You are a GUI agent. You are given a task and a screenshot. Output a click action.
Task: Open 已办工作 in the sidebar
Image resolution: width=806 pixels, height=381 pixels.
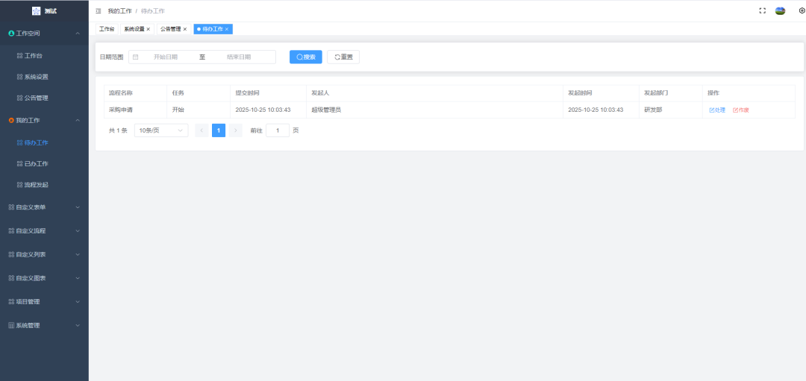click(36, 163)
